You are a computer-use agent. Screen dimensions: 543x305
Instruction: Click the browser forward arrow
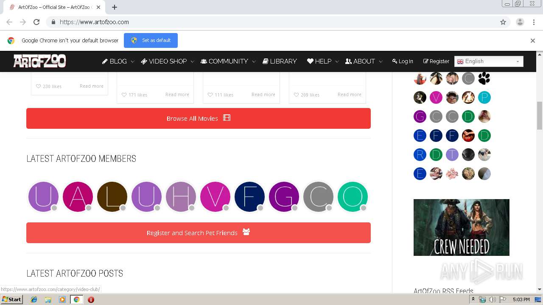point(23,22)
